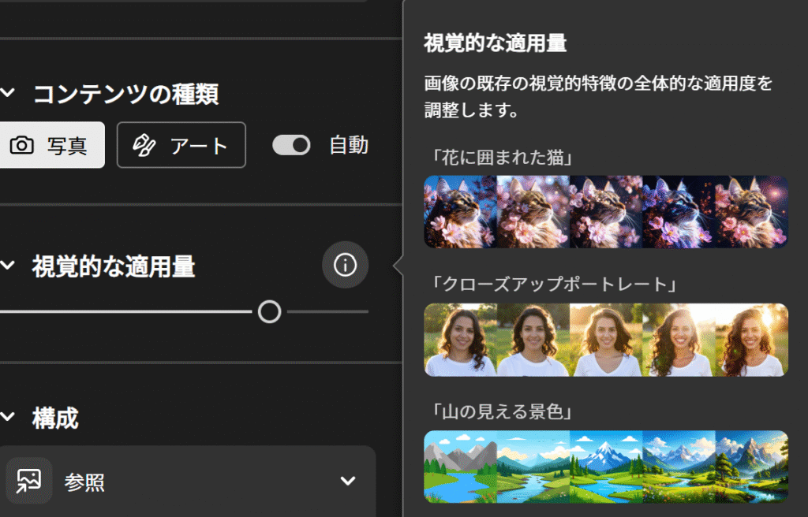Click the 「山の見える景色」 caption
Screen dimensions: 808x517
[x=502, y=411]
